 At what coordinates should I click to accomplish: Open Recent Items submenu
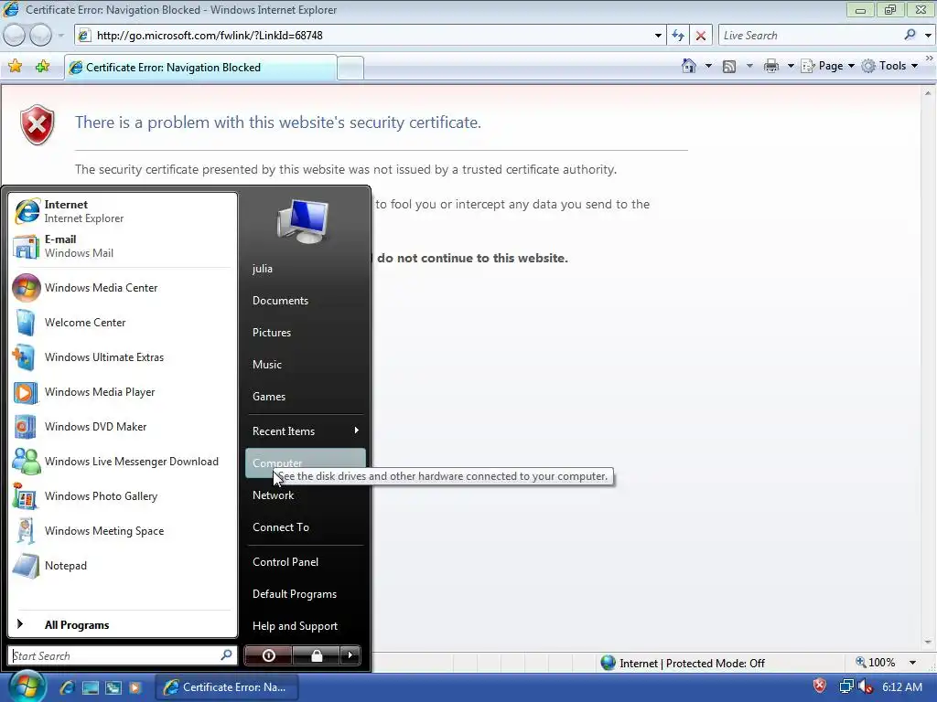pyautogui.click(x=305, y=431)
